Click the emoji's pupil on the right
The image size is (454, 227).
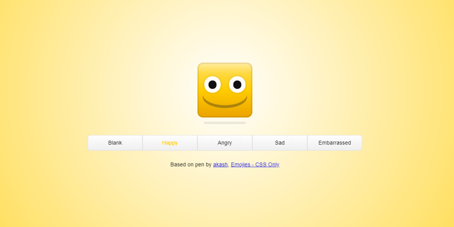pos(237,85)
